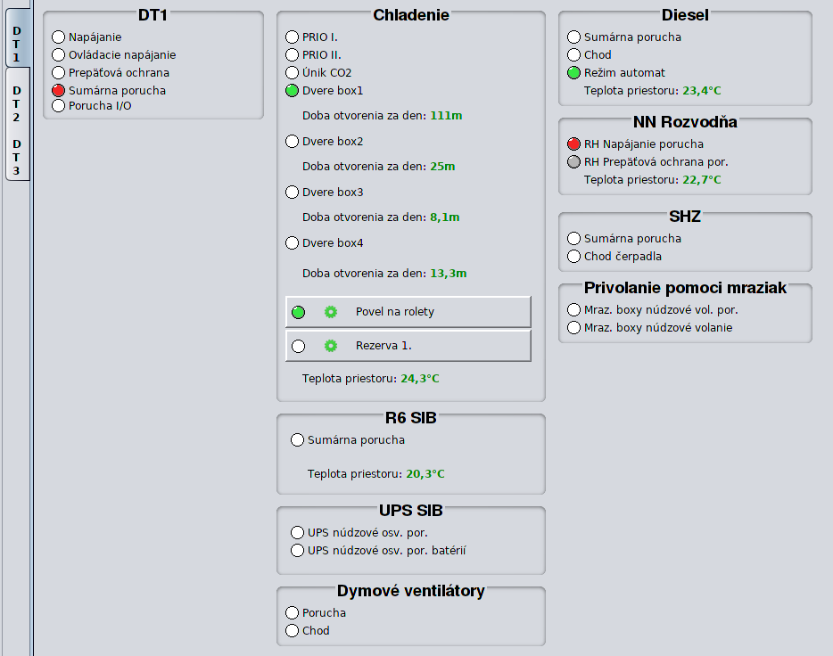Select the PRIO I. radio indicator
This screenshot has height=656, width=833.
(292, 37)
